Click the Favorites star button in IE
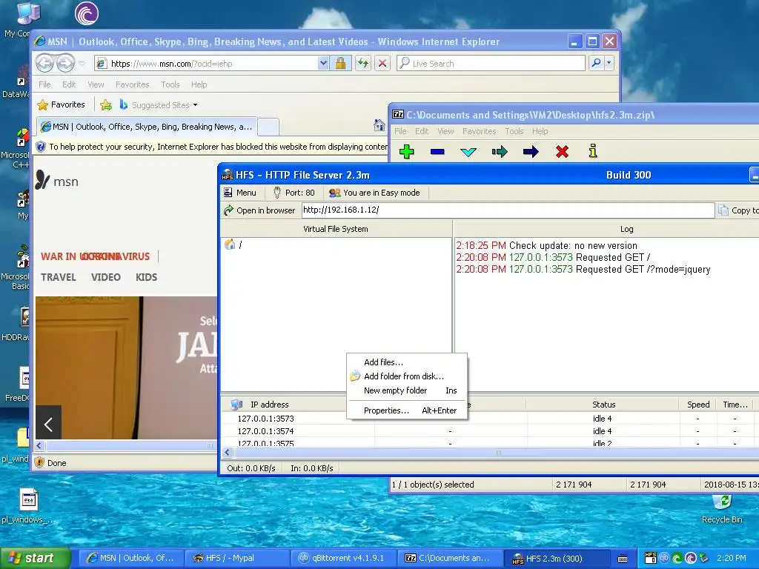This screenshot has width=759, height=569. [62, 104]
